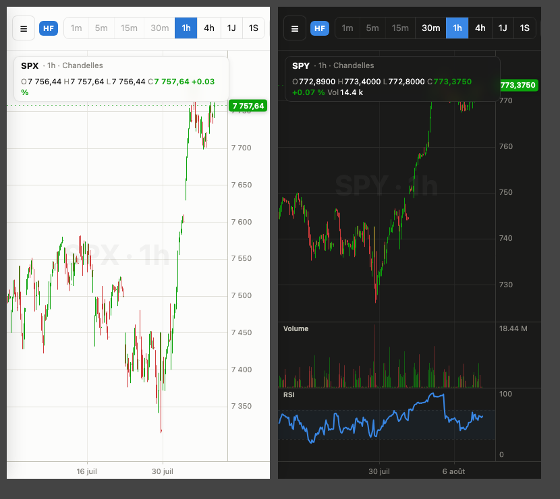
Task: Select 1J timeframe in SPY chart
Action: 503,28
